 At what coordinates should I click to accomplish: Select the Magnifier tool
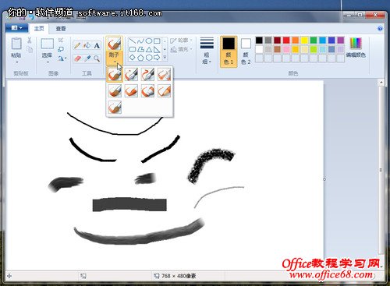coord(97,58)
